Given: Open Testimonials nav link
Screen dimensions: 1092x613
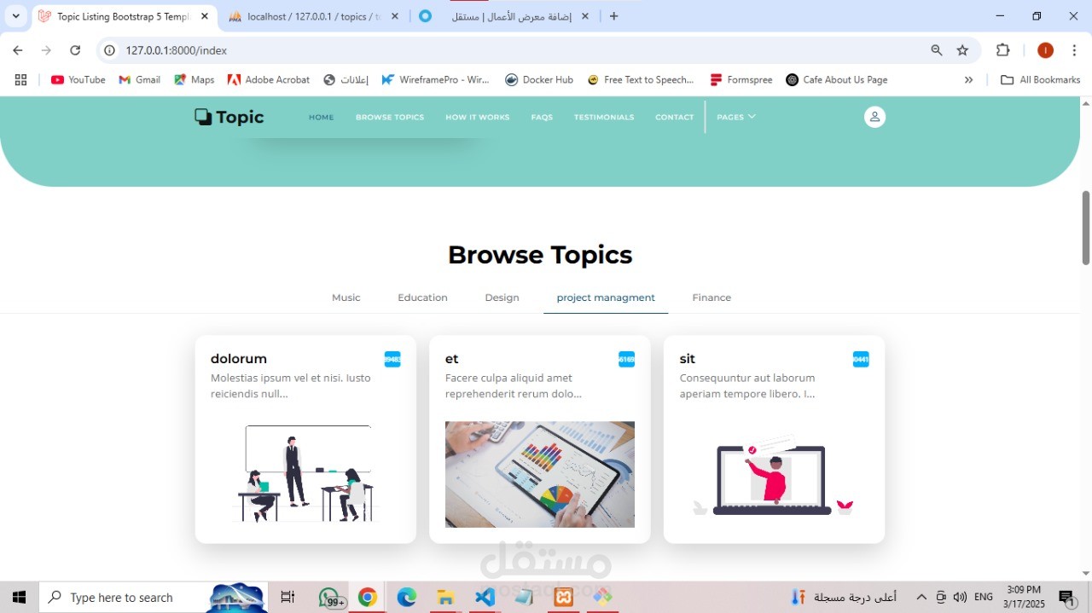Looking at the screenshot, I should pos(604,117).
